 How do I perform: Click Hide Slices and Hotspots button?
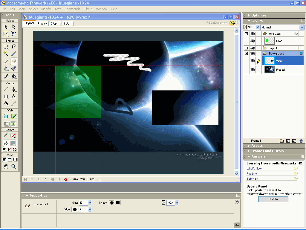[x=7, y=124]
